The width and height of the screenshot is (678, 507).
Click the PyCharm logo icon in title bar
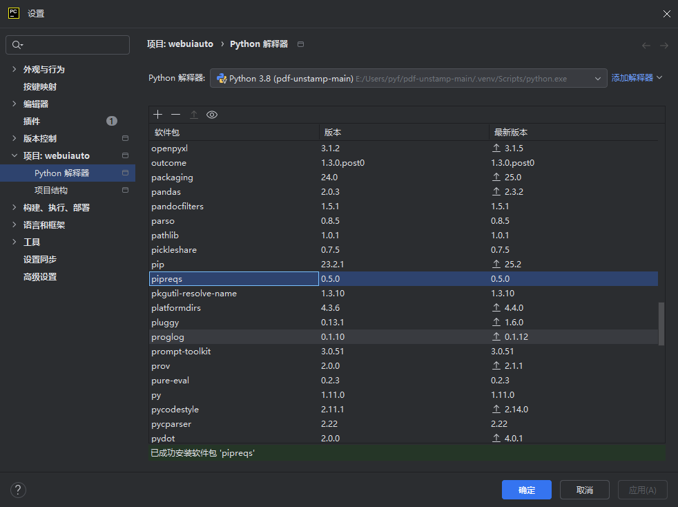point(14,13)
